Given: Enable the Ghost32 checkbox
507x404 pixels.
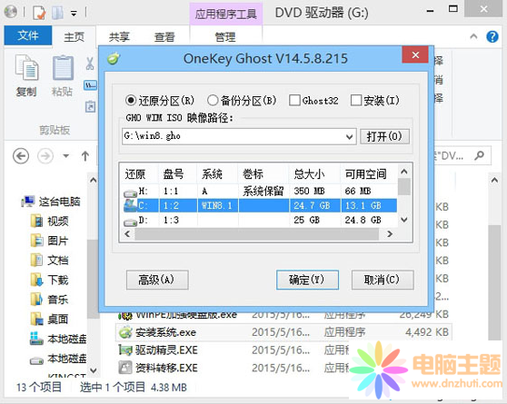Looking at the screenshot, I should pos(294,100).
